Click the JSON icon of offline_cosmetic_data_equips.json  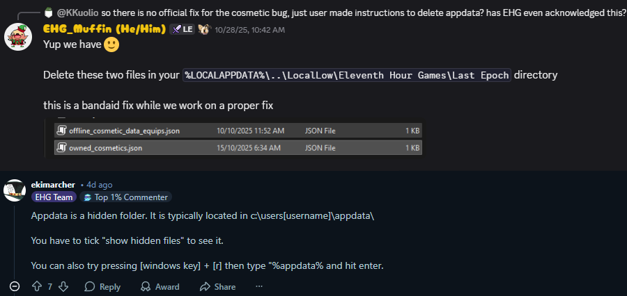pyautogui.click(x=61, y=131)
